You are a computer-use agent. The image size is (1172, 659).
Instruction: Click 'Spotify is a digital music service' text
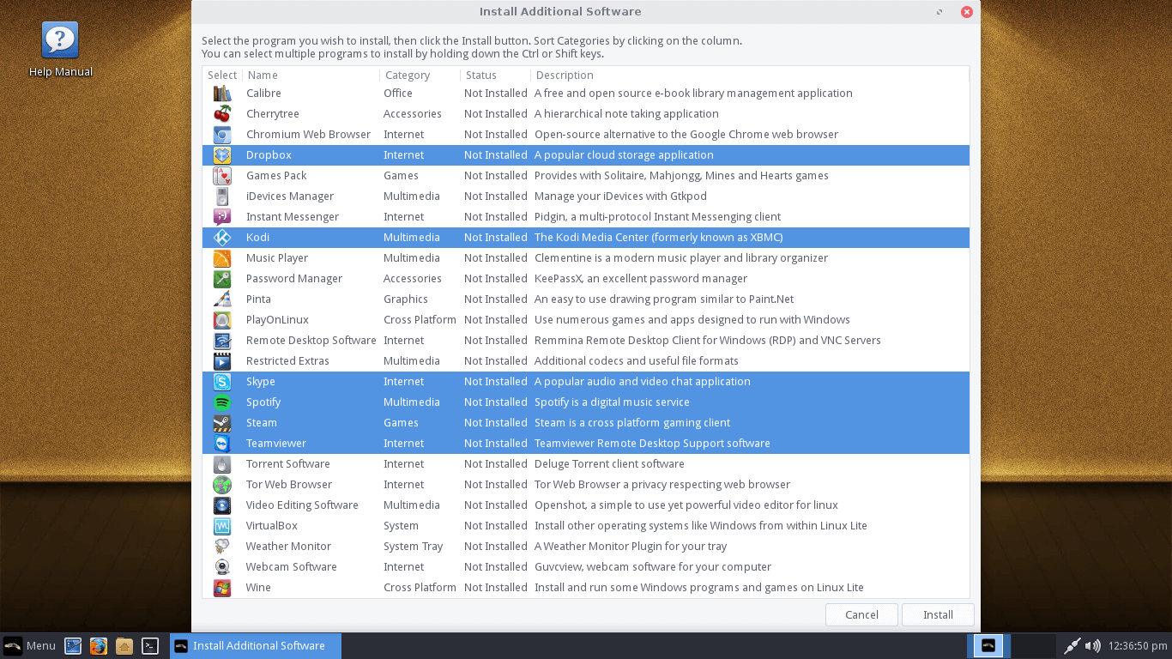(x=612, y=402)
